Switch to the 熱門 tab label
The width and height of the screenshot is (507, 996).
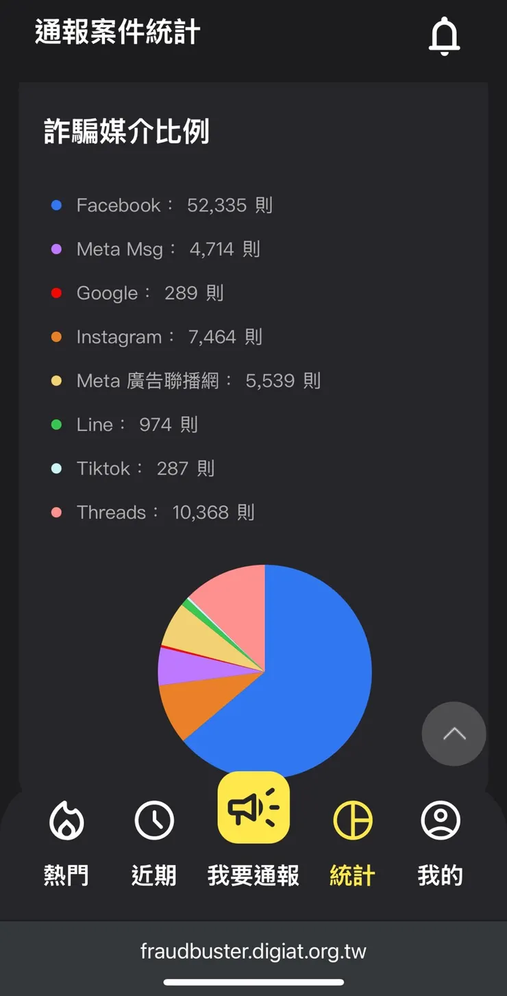point(66,875)
